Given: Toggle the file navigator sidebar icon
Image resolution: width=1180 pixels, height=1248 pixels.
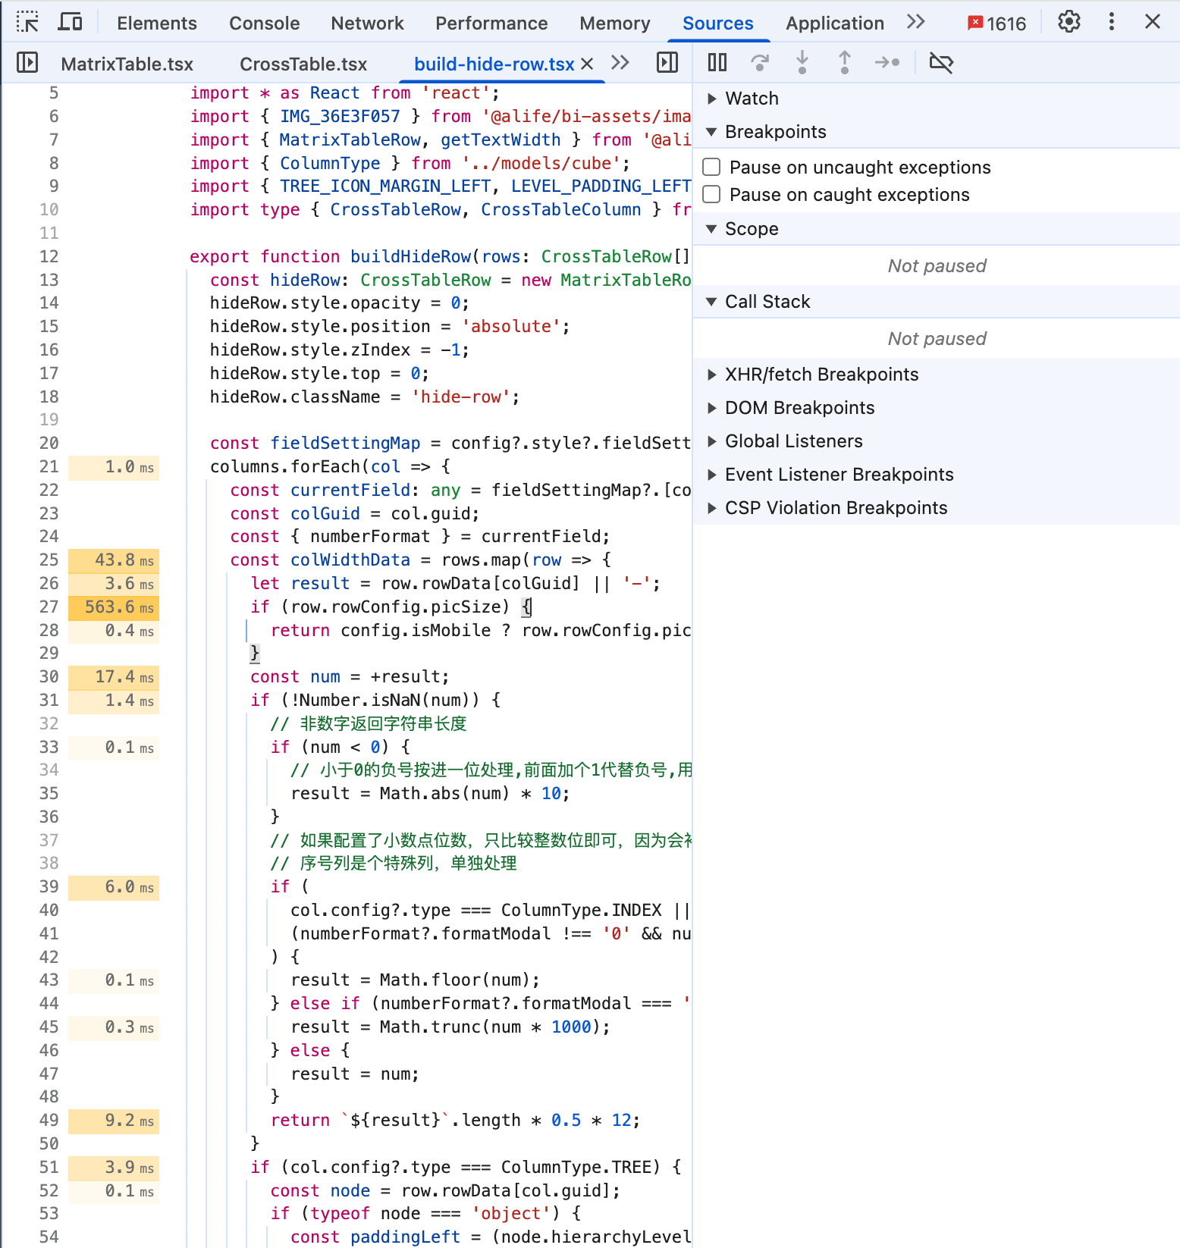Looking at the screenshot, I should click(27, 62).
